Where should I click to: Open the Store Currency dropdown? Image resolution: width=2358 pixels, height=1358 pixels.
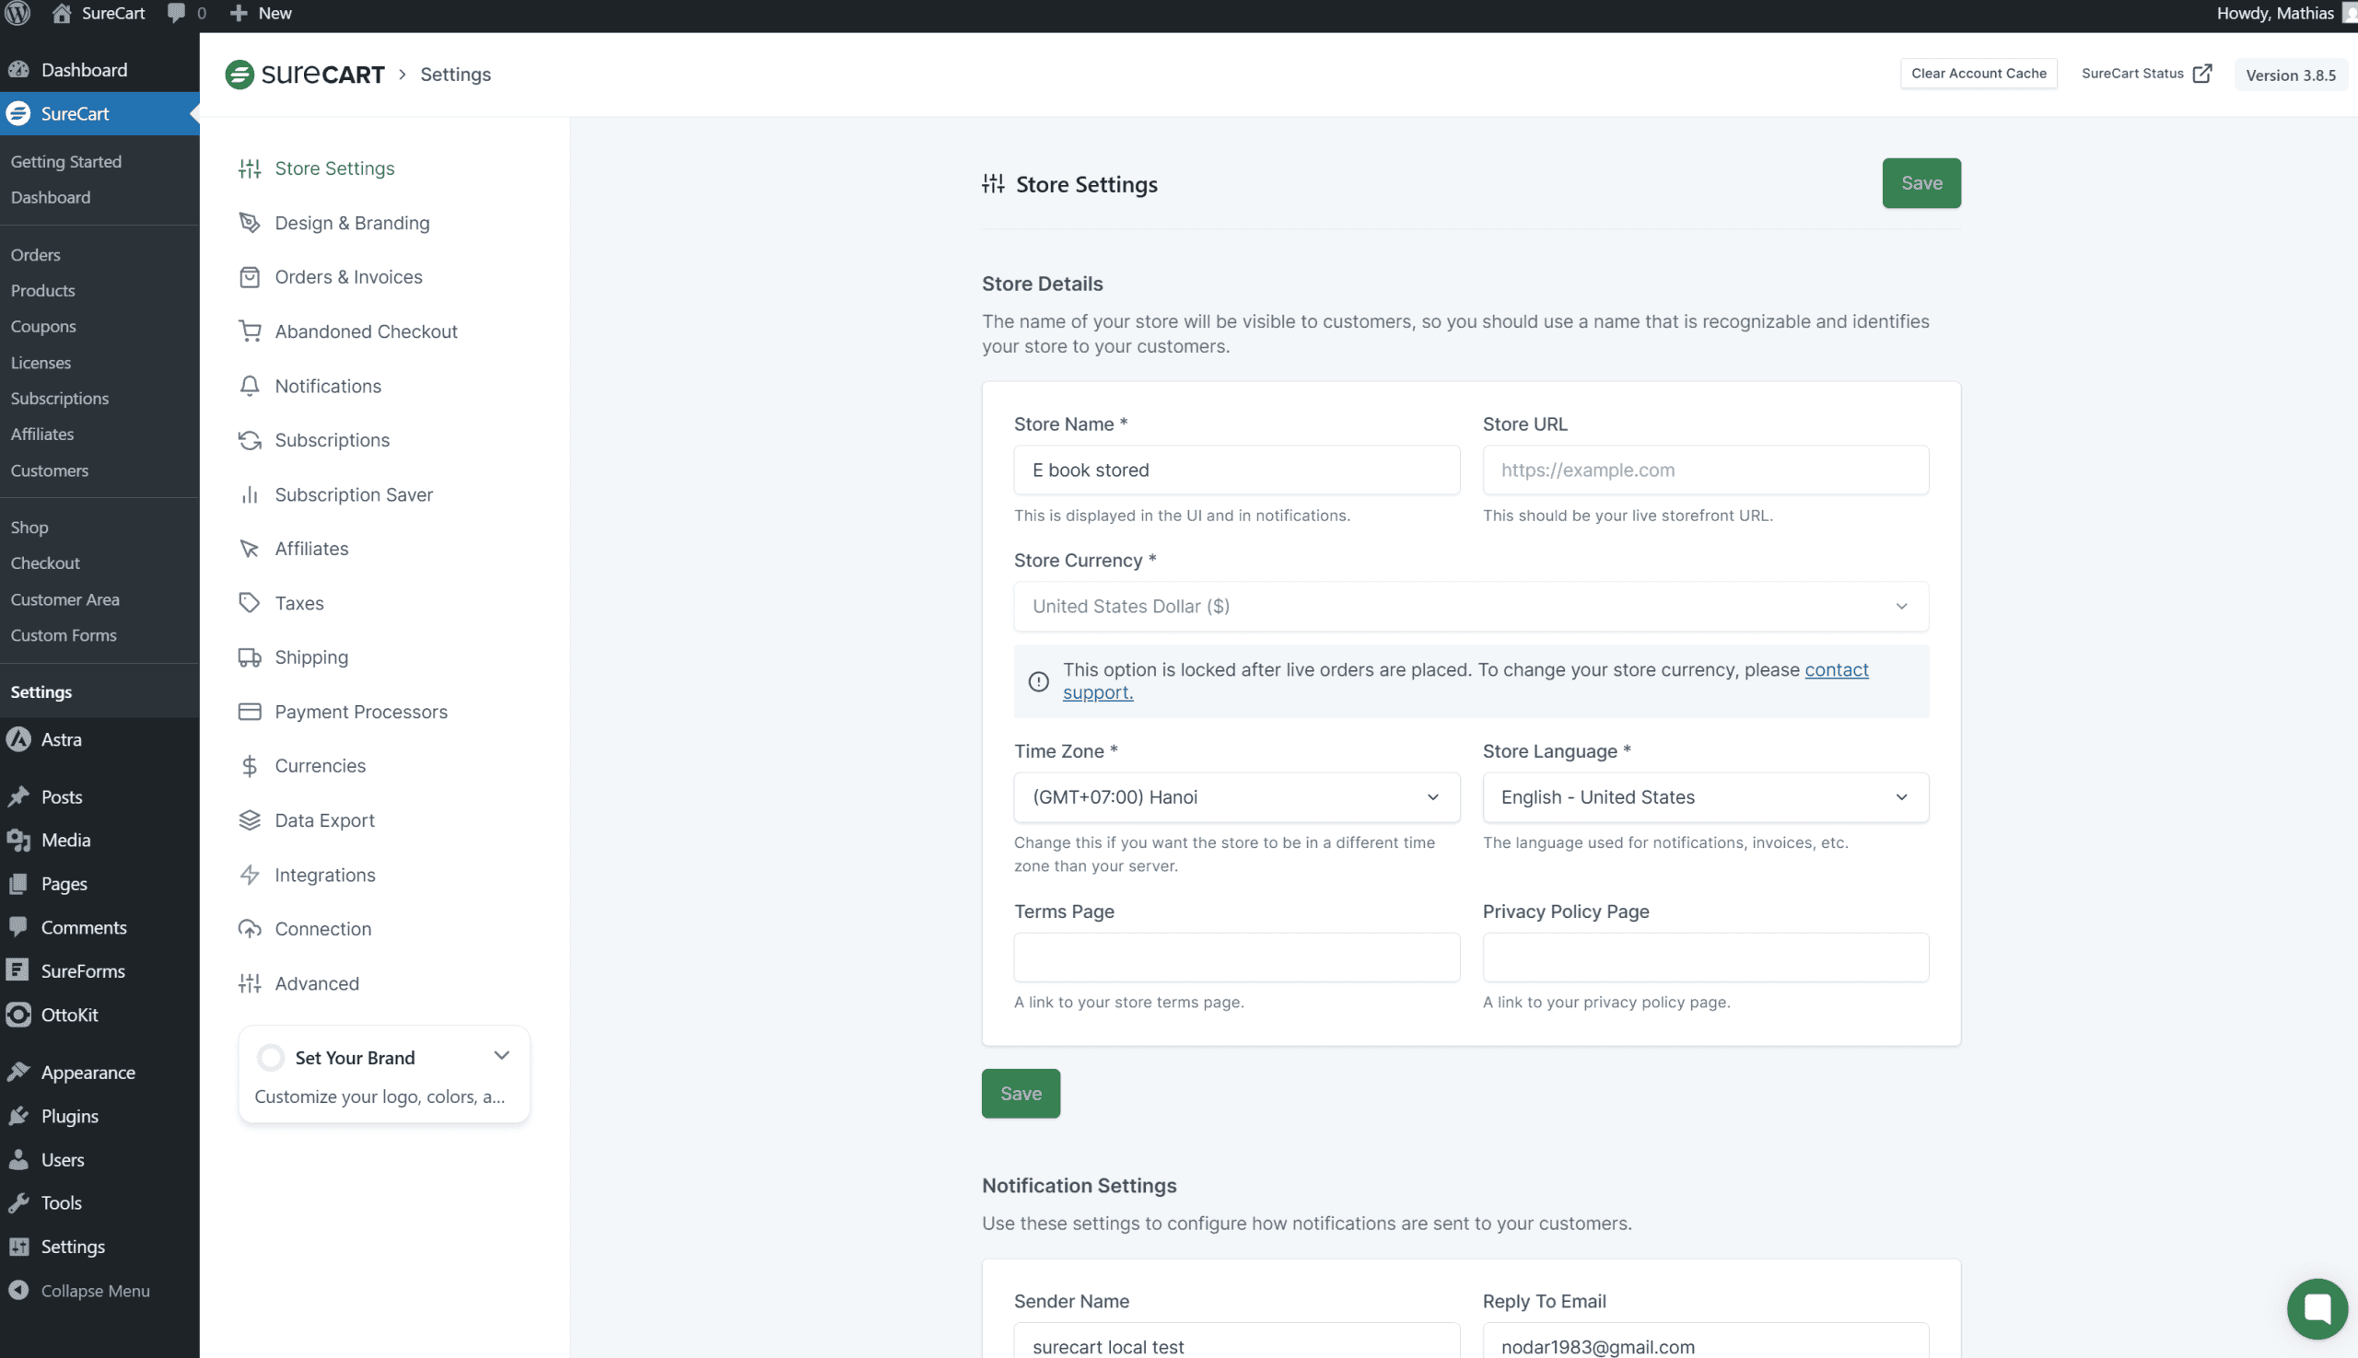click(1470, 606)
